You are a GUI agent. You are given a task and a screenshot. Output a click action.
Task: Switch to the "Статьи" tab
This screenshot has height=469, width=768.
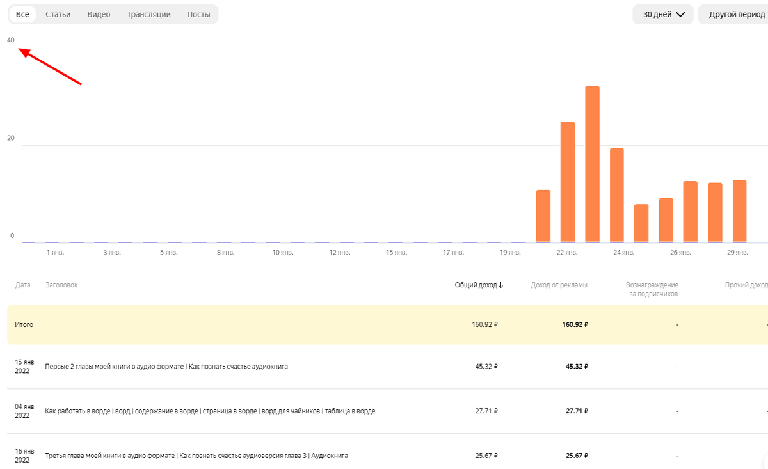pos(58,15)
